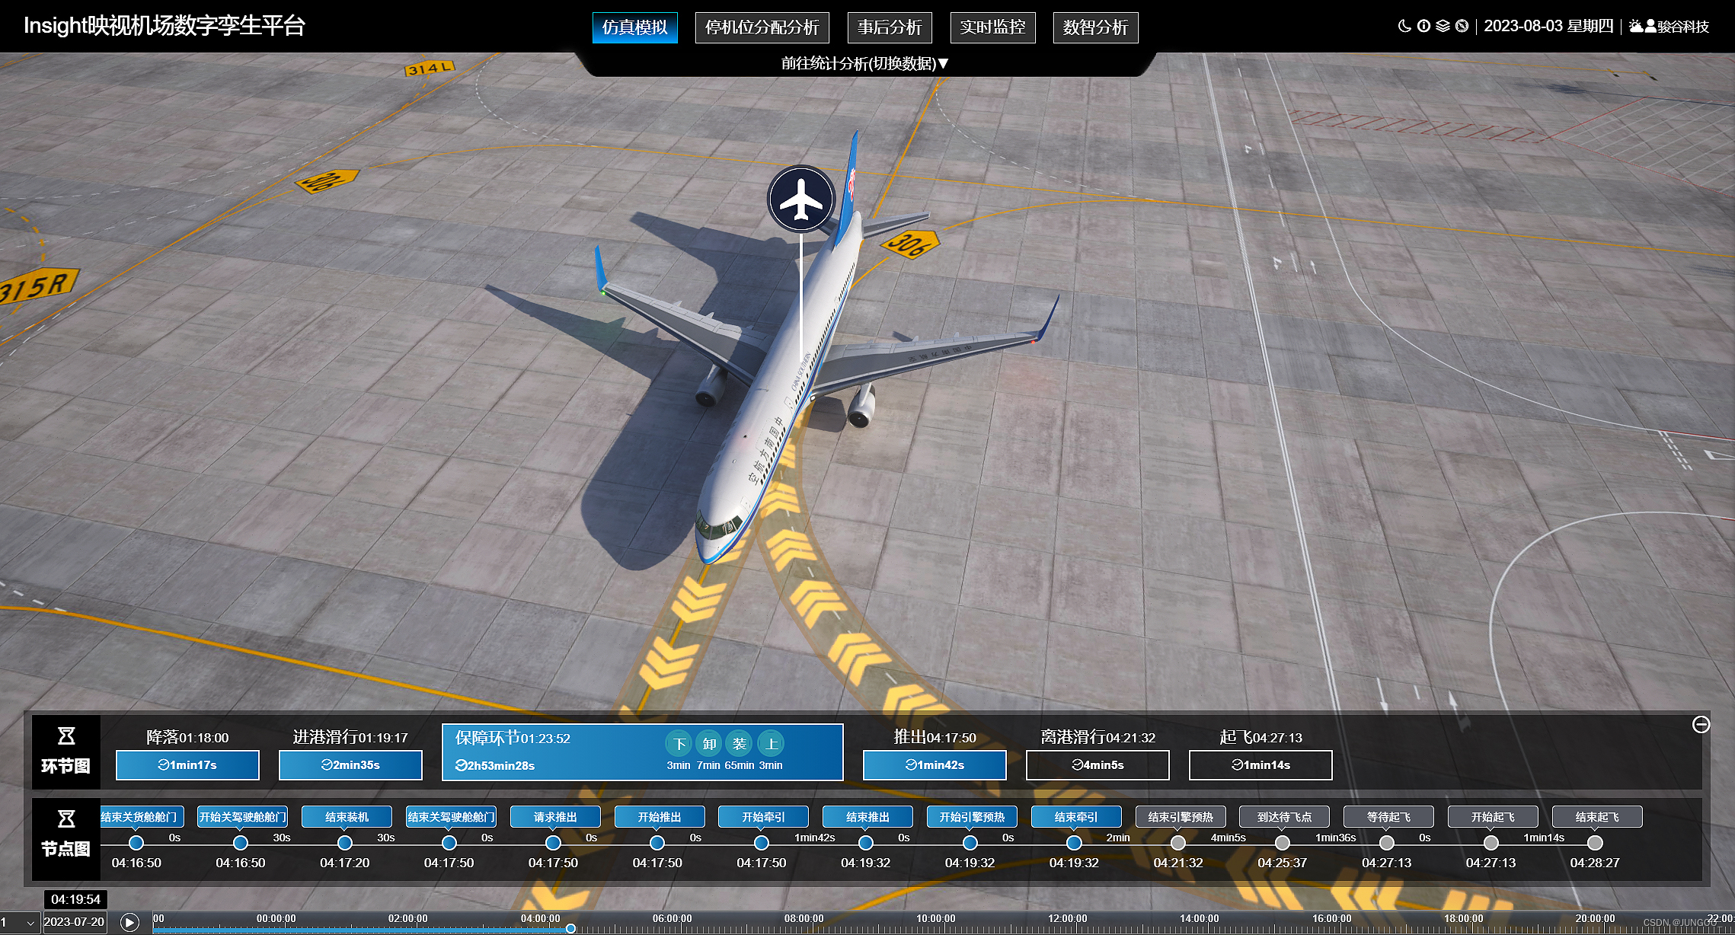Click the 离港滑行 4min5s stage button

click(x=1097, y=765)
